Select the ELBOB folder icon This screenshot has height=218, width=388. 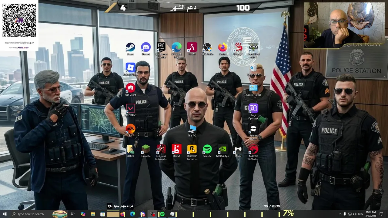(130, 151)
